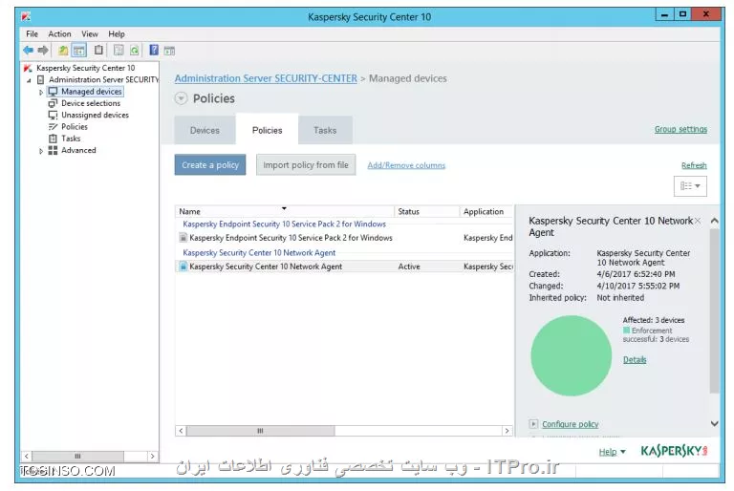Open the View menu
Viewport: 734px width, 491px height.
(x=90, y=33)
